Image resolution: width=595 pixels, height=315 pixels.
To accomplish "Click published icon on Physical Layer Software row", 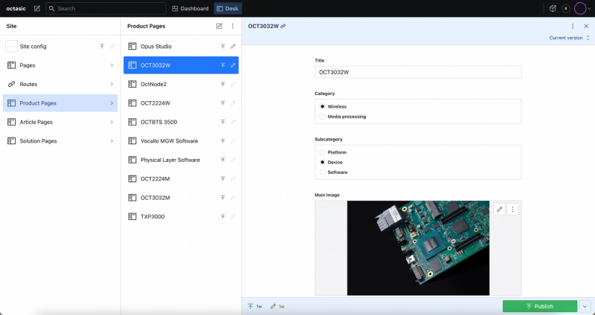I will (x=222, y=160).
